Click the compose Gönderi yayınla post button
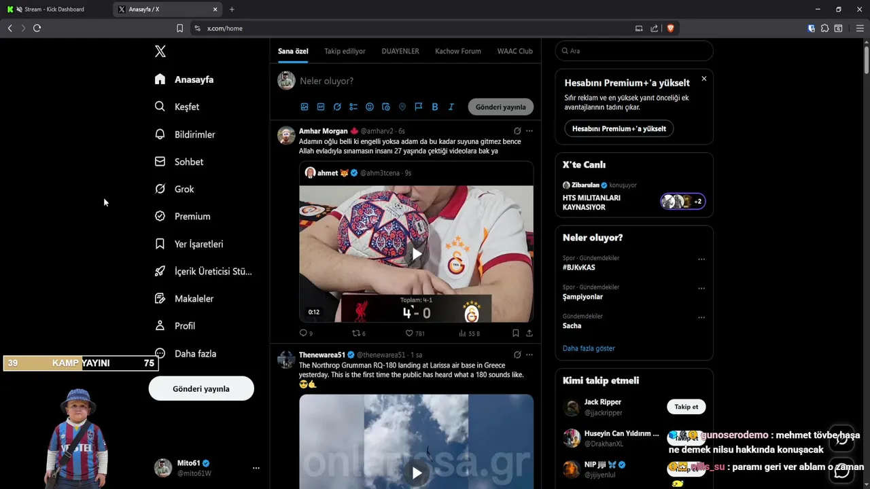 coord(501,107)
